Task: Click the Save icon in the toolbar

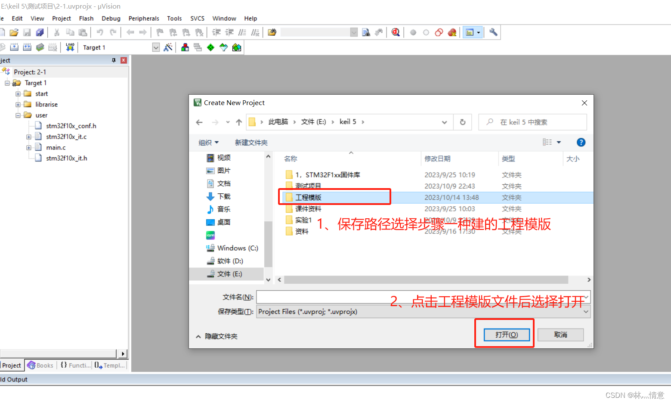Action: click(27, 32)
